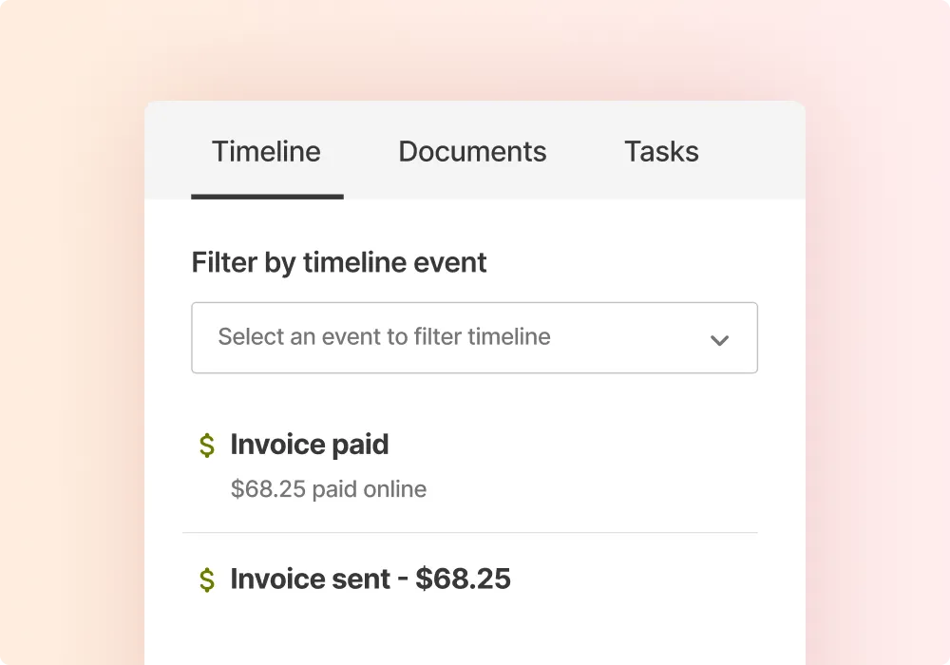Switch to the Documents tab
This screenshot has height=665, width=950.
point(472,152)
